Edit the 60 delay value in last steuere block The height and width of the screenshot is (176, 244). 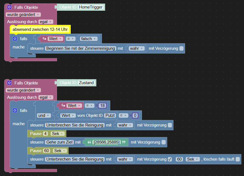179,159
